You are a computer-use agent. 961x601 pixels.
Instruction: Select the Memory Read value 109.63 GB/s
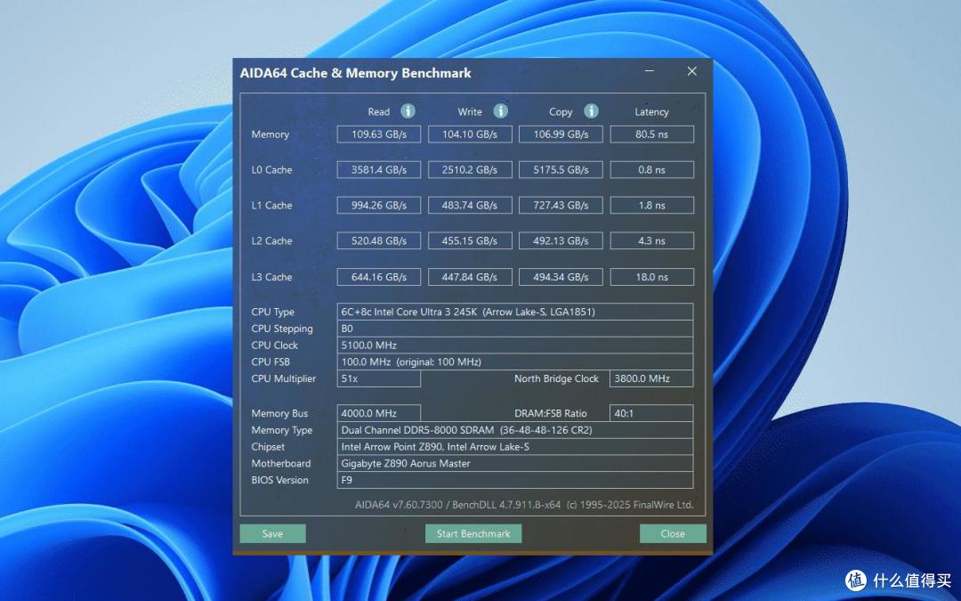tap(379, 134)
